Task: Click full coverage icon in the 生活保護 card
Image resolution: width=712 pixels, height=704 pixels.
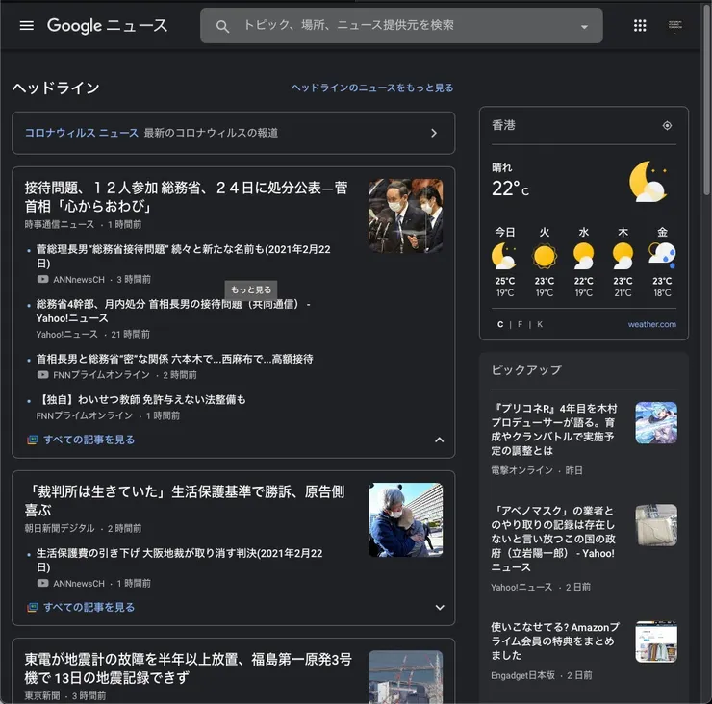Action: point(33,607)
